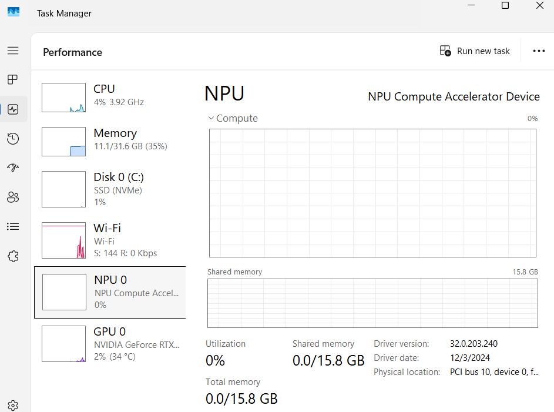Screen dimensions: 554x412
Task: Click Run new task button
Action: 475,51
